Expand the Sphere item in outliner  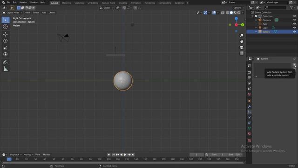256,32
